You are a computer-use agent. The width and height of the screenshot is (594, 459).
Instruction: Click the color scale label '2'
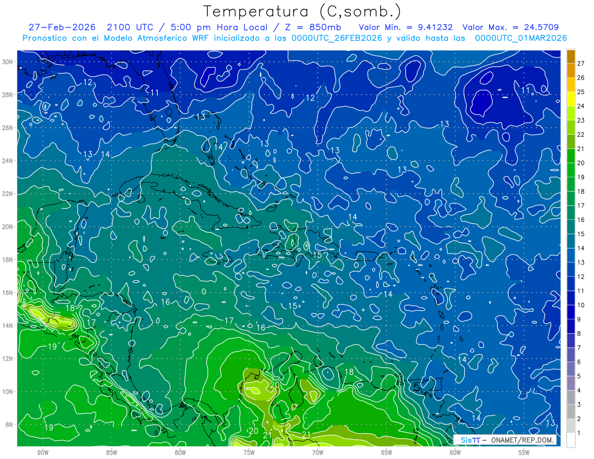[x=580, y=419]
